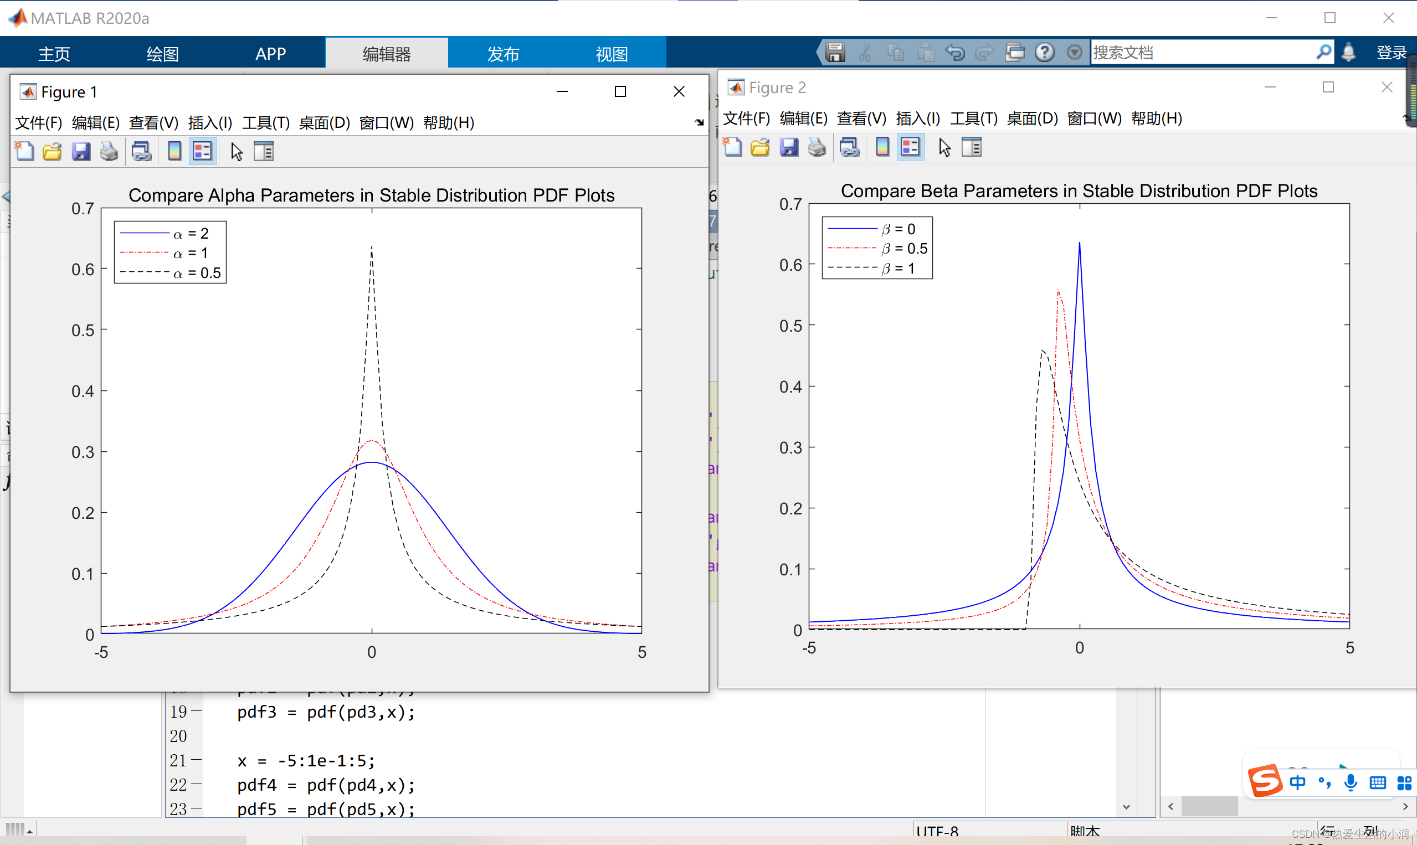Click the notifications bell icon
Image resolution: width=1417 pixels, height=845 pixels.
click(1349, 53)
